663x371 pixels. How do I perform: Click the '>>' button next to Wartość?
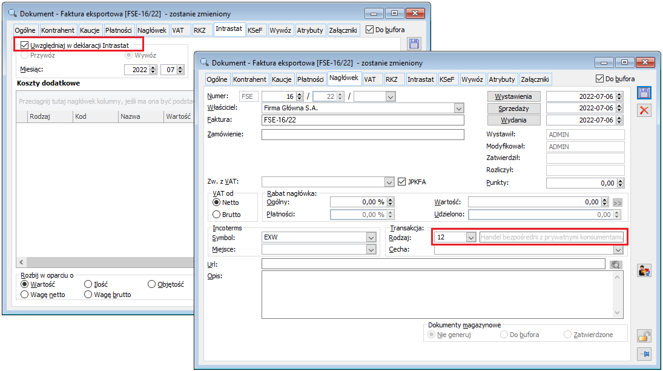[x=618, y=203]
